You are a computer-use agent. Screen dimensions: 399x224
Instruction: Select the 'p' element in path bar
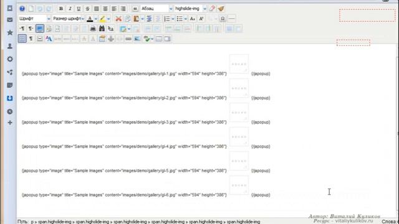point(32,222)
